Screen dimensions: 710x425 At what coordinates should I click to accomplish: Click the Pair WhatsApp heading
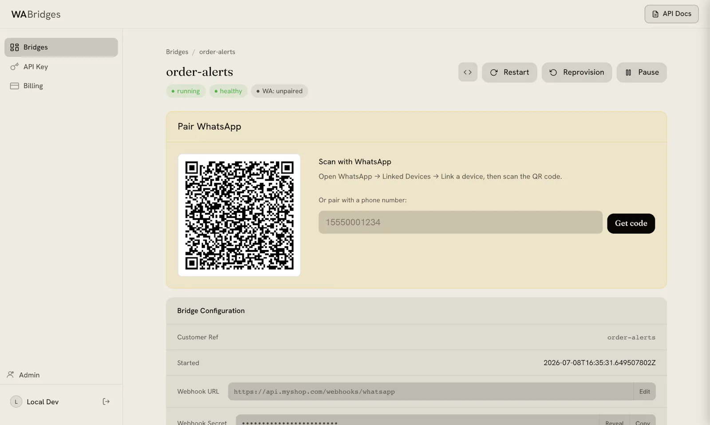click(x=209, y=127)
